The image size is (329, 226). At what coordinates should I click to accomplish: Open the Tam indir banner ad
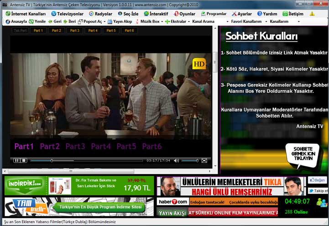pos(79,207)
